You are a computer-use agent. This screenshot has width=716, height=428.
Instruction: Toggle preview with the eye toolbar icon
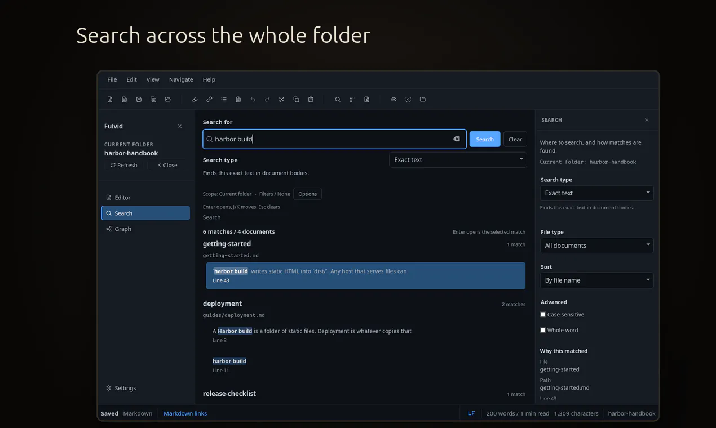pos(394,100)
